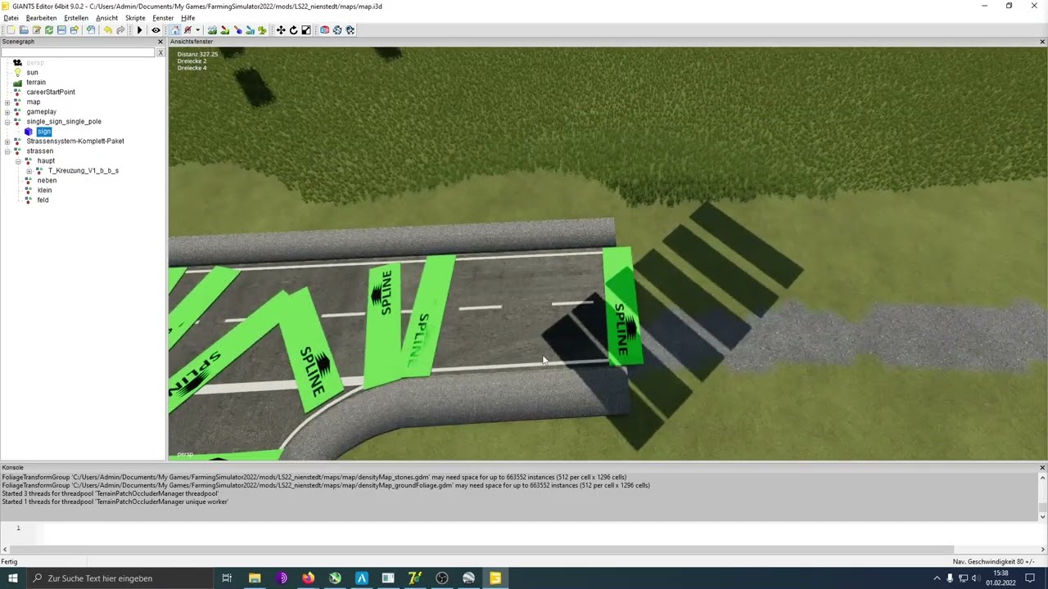Open the Task View taskbar icon
Image resolution: width=1048 pixels, height=589 pixels.
228,578
